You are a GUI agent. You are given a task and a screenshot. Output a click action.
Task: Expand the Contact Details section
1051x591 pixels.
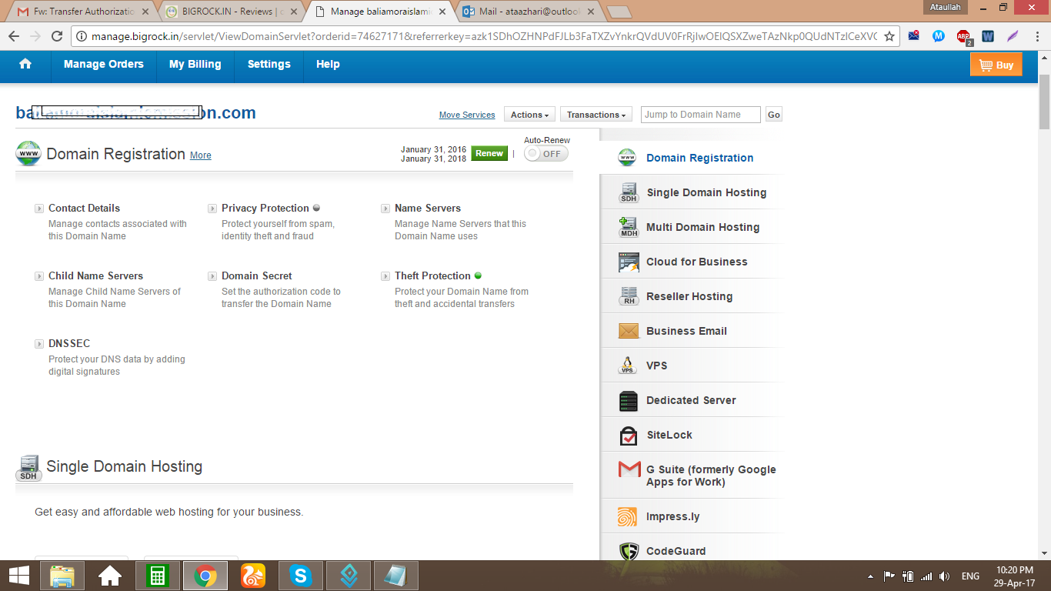pos(39,209)
